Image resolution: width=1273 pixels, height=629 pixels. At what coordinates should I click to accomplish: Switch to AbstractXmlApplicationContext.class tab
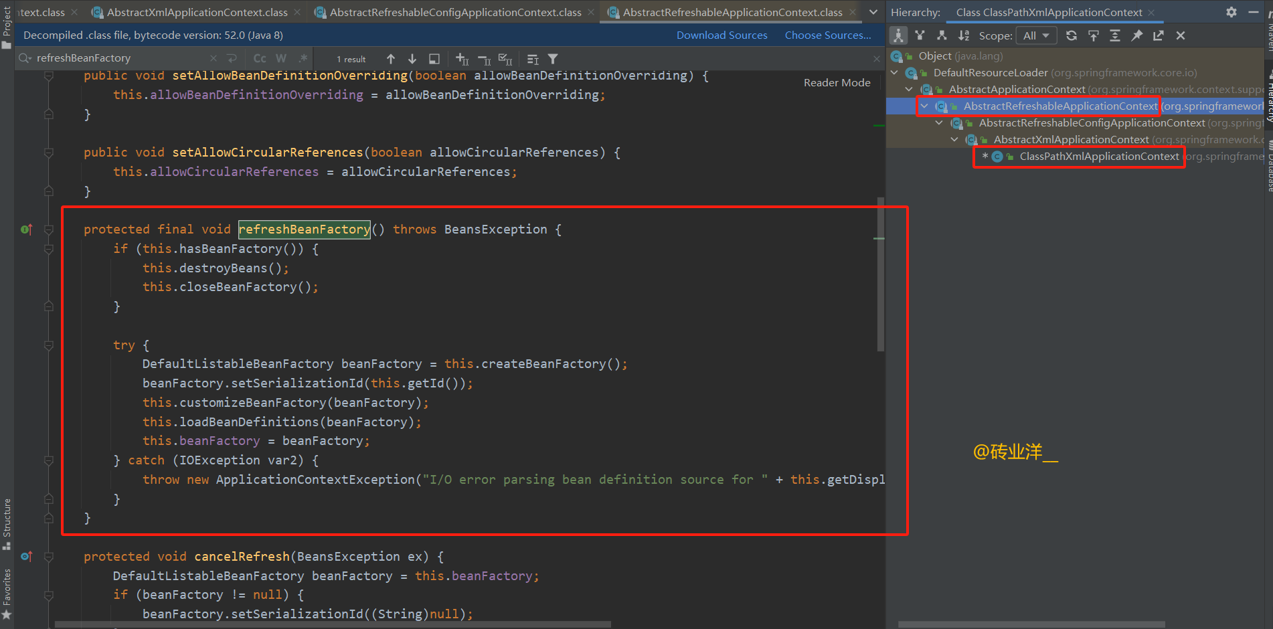point(196,12)
